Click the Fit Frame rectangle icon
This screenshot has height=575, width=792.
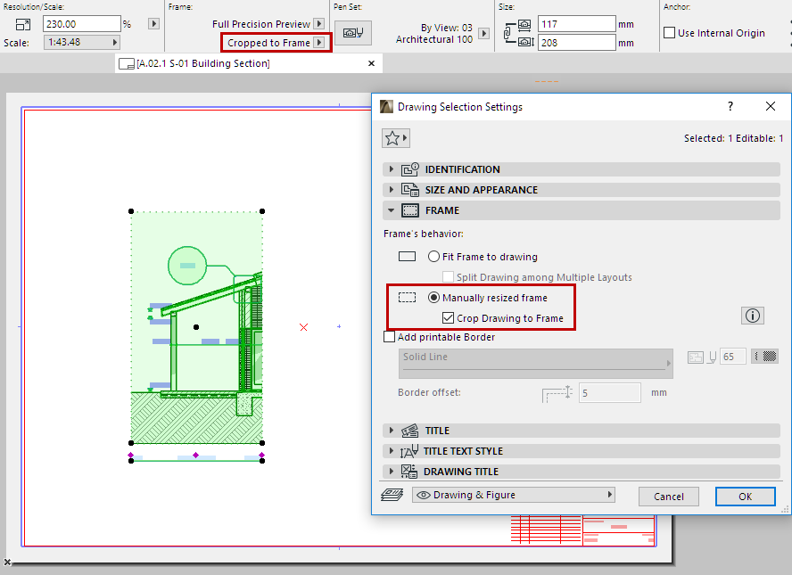point(407,257)
